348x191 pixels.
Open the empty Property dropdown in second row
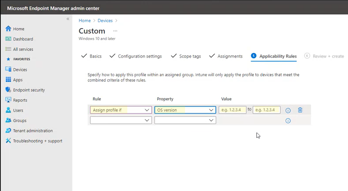pos(185,120)
